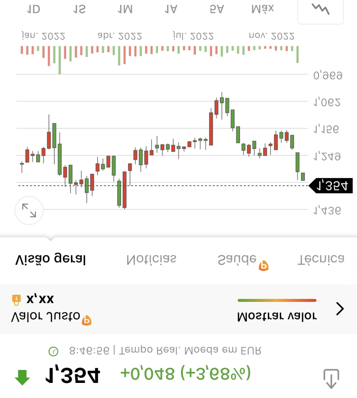Expand the chart to fullscreen

(29, 210)
